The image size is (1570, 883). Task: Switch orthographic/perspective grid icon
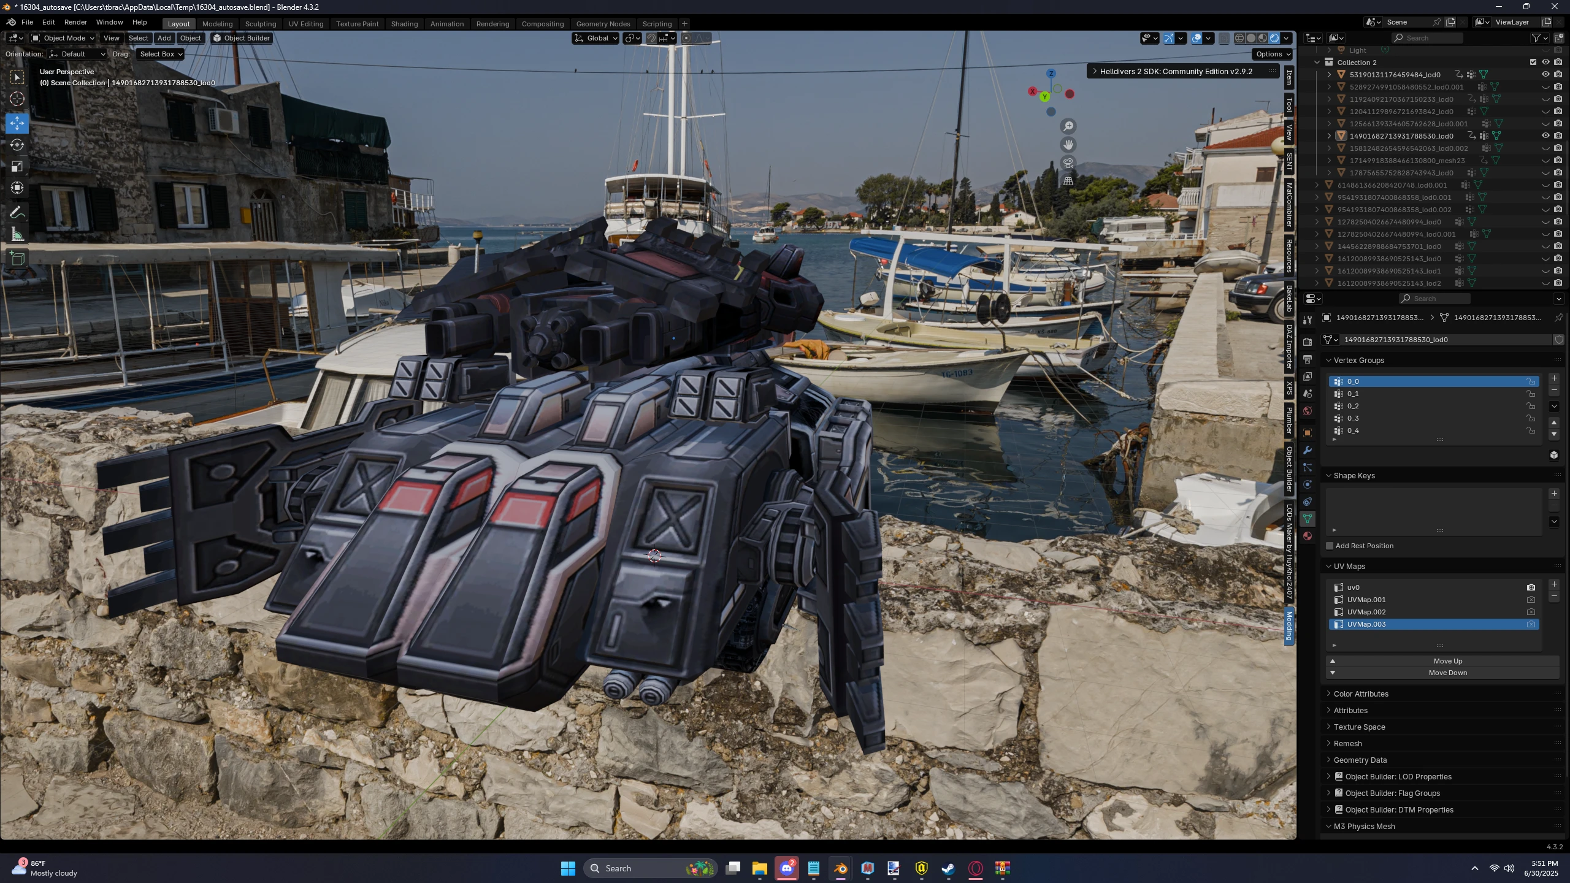(x=1068, y=182)
